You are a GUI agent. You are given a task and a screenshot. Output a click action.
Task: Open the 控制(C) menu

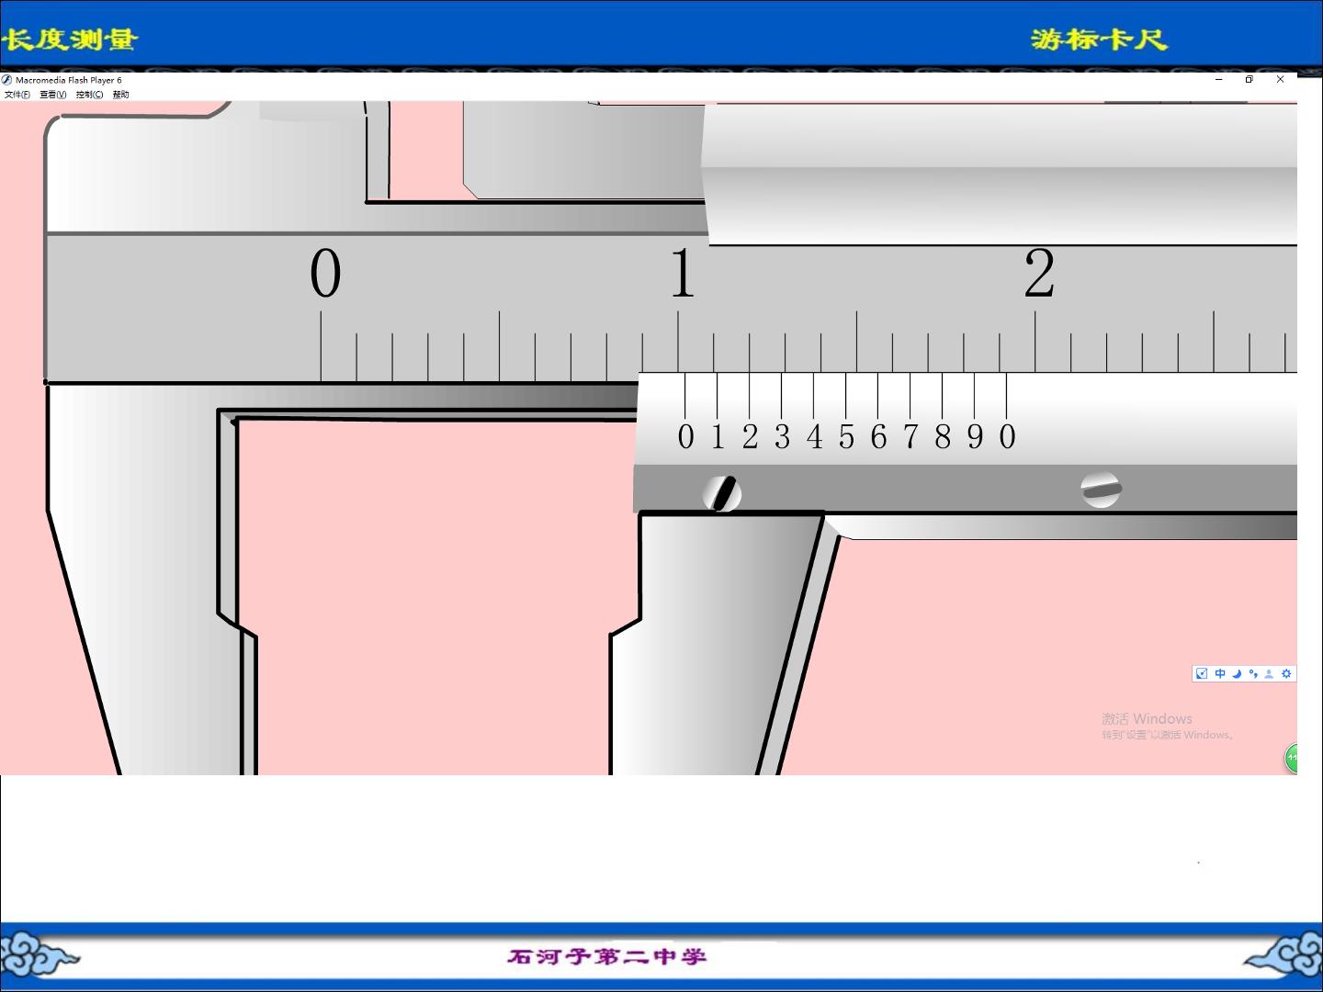pyautogui.click(x=89, y=95)
